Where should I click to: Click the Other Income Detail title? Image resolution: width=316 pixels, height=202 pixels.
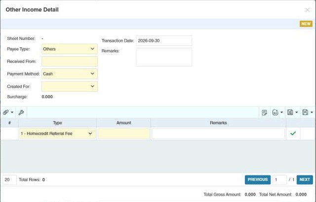[x=32, y=10]
